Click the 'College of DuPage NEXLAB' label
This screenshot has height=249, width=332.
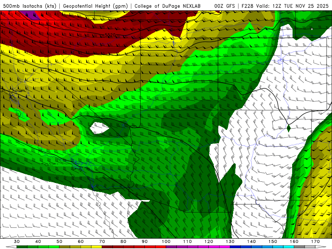click(168, 6)
